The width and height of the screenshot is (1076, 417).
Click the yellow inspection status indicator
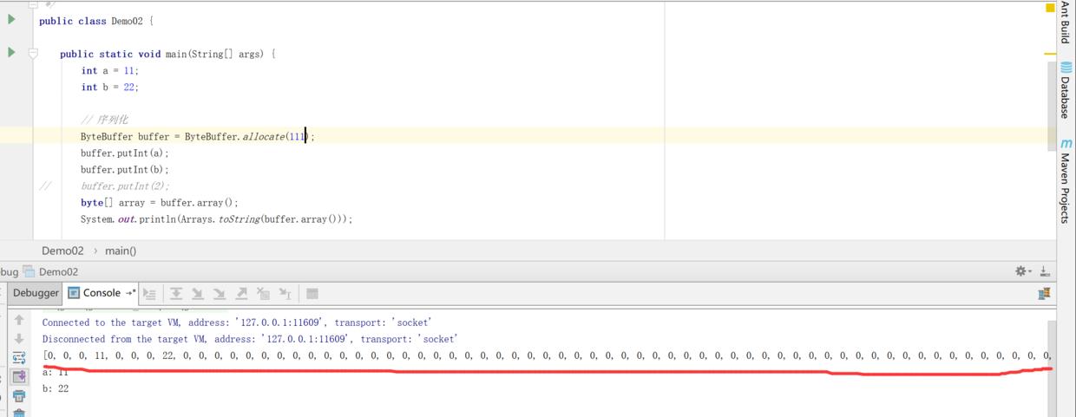[x=1050, y=8]
